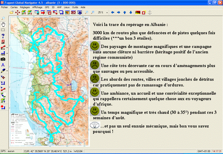
Task: Select the blue compass divider tool
Action: pos(3,65)
